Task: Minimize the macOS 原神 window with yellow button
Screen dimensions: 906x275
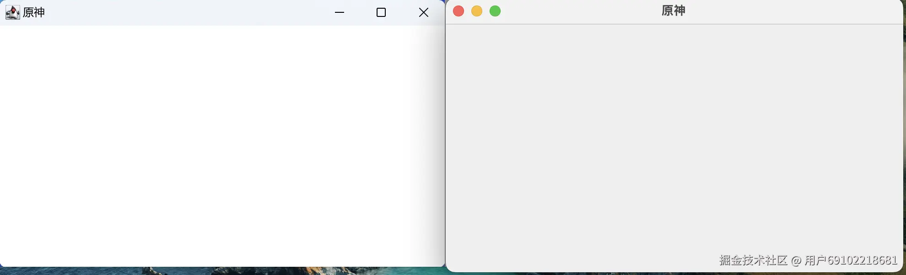Action: (x=477, y=11)
